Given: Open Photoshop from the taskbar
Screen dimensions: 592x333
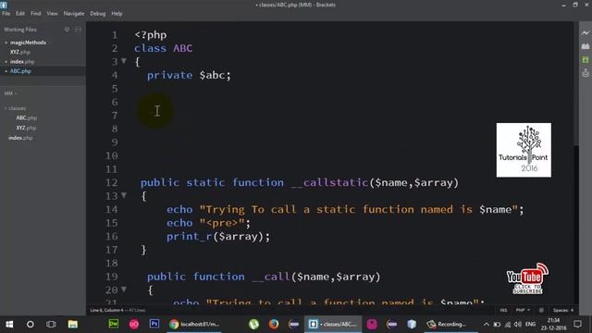Looking at the screenshot, I should pos(154,324).
